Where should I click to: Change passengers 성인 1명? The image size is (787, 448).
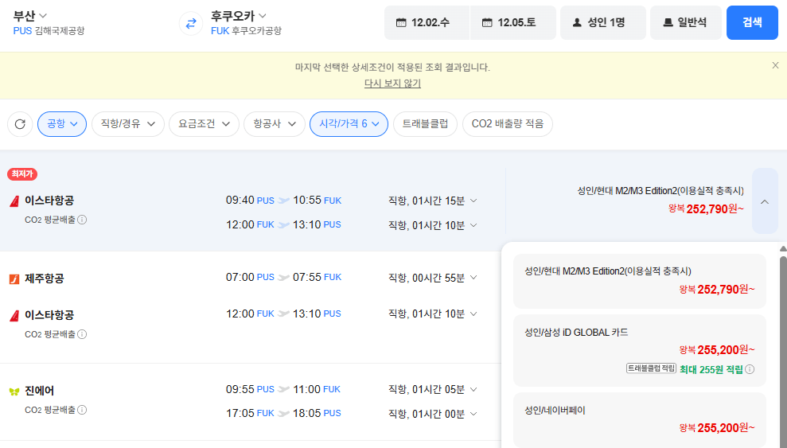point(603,22)
